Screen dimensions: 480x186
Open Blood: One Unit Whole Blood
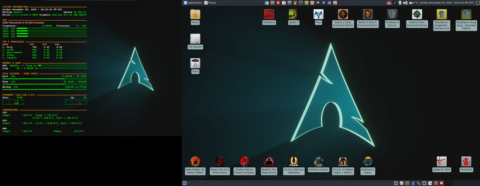(220, 161)
